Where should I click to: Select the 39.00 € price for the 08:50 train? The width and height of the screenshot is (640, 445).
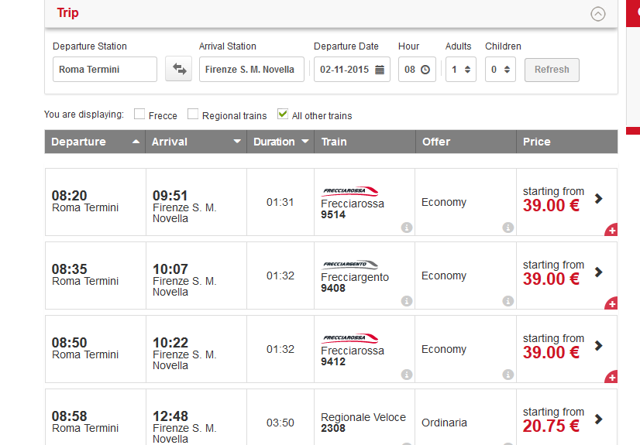(551, 352)
